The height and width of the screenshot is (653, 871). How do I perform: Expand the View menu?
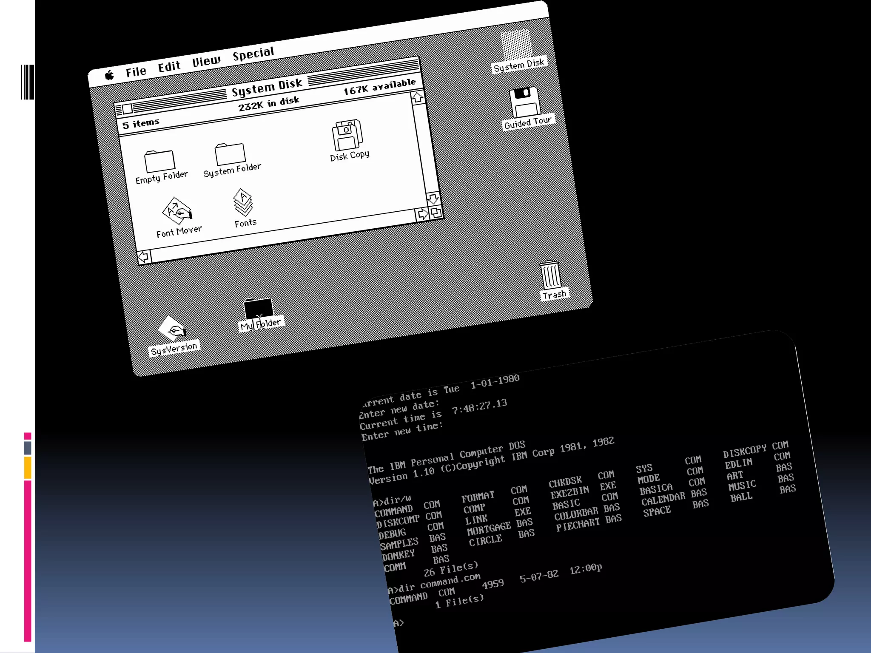click(x=206, y=61)
